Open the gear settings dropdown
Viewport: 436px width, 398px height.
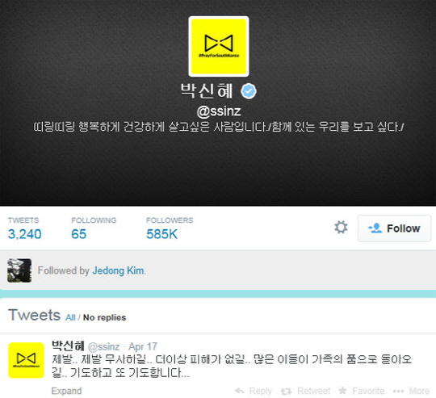coord(341,228)
